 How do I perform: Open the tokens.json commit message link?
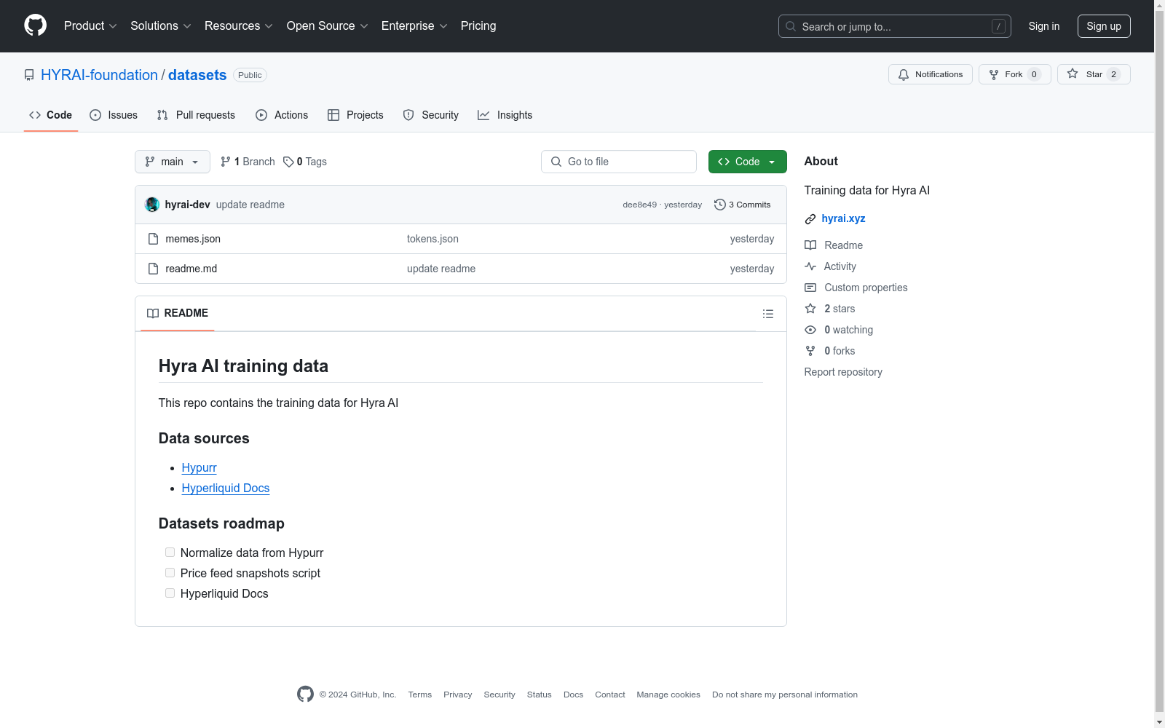[x=433, y=239]
